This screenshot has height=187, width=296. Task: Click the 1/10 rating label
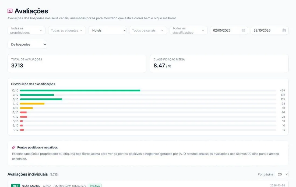(x=16, y=130)
